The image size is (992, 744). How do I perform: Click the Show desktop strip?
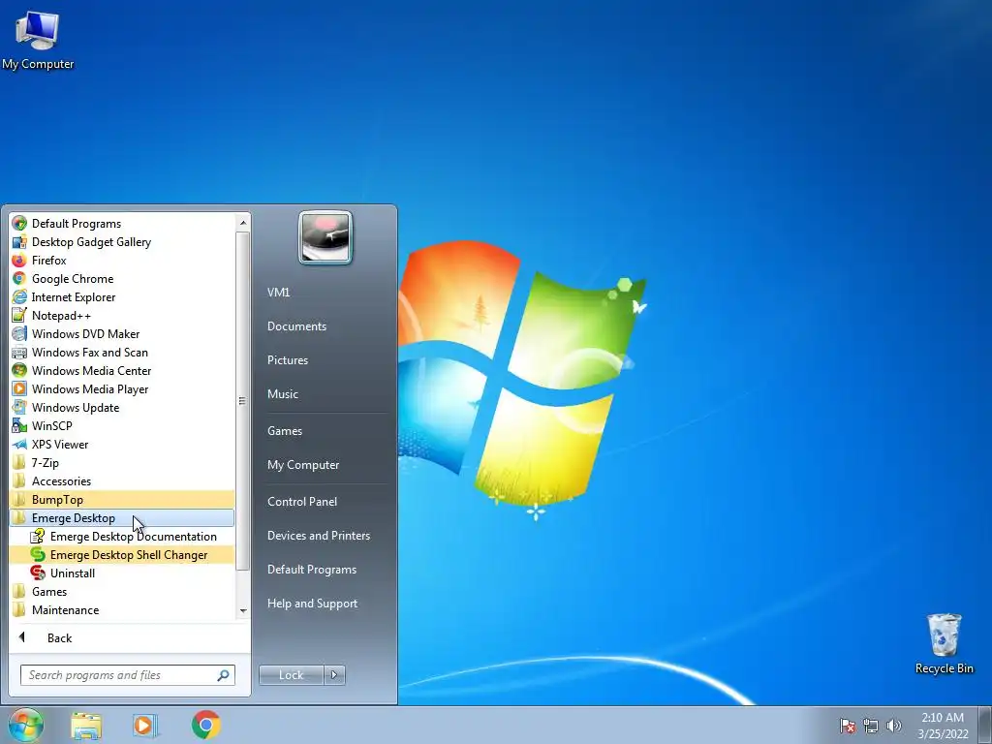[x=985, y=725]
